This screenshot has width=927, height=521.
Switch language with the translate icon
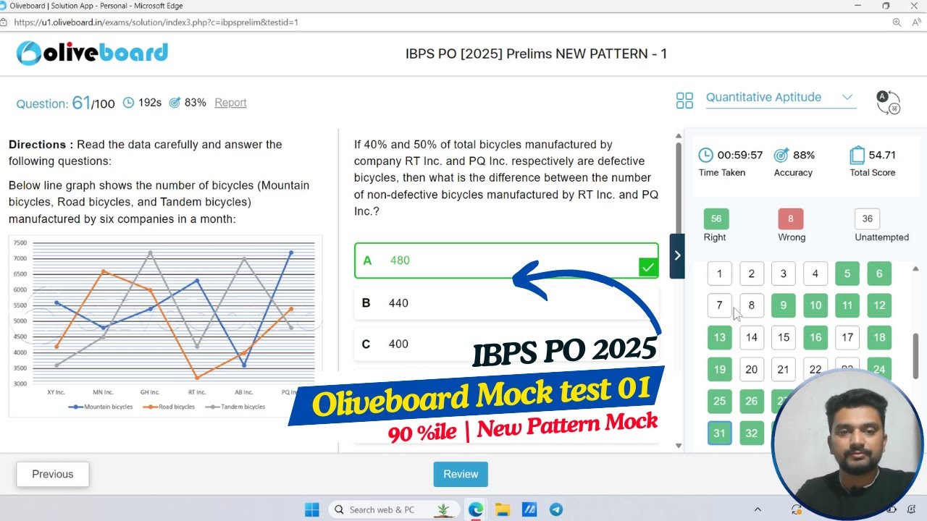pos(888,102)
